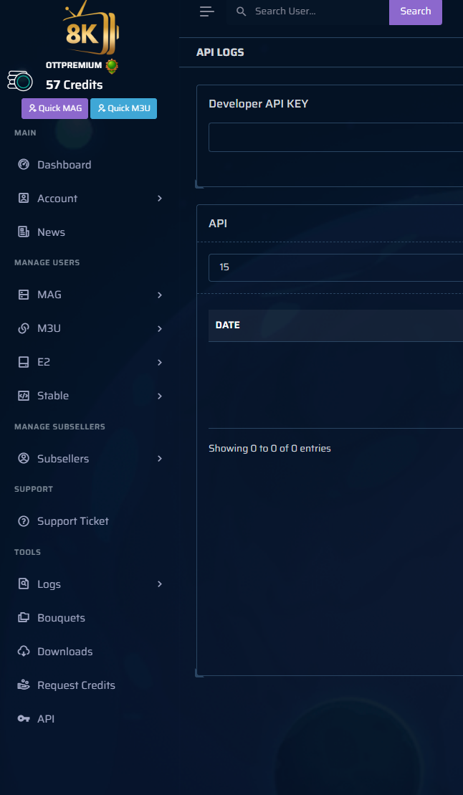Click the Request Credits hand icon
The image size is (463, 795).
point(24,685)
